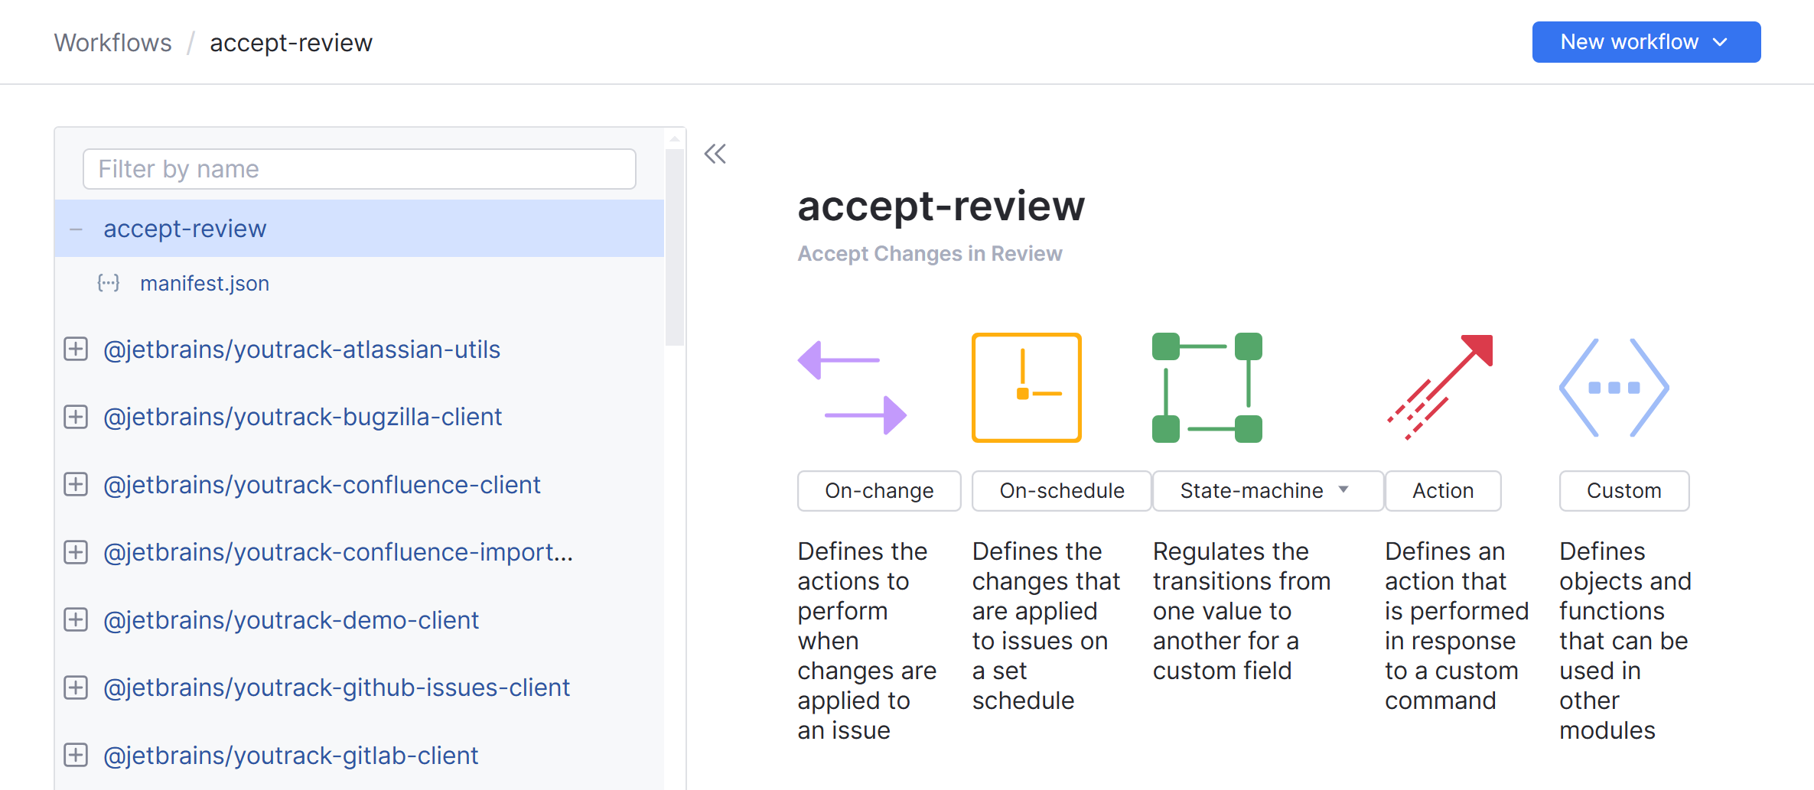Go to Workflows breadcrumb link
The height and width of the screenshot is (790, 1814).
tap(113, 43)
